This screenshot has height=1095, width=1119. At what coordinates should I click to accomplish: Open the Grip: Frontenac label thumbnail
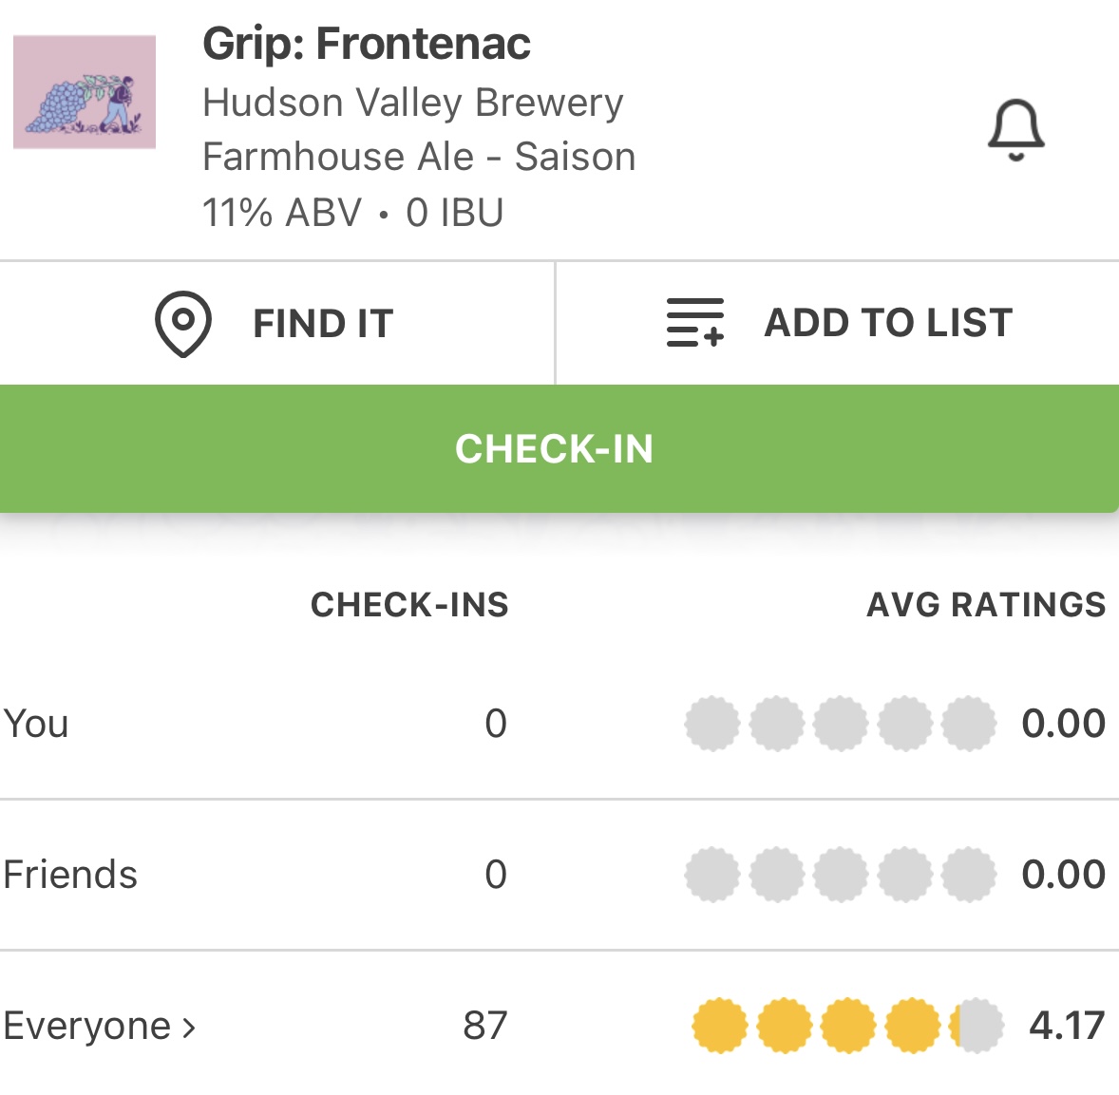pos(85,92)
